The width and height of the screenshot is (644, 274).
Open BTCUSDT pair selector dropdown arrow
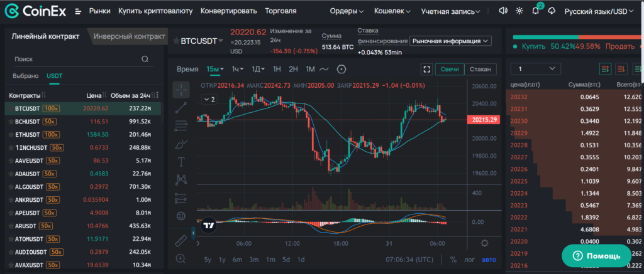click(x=221, y=41)
